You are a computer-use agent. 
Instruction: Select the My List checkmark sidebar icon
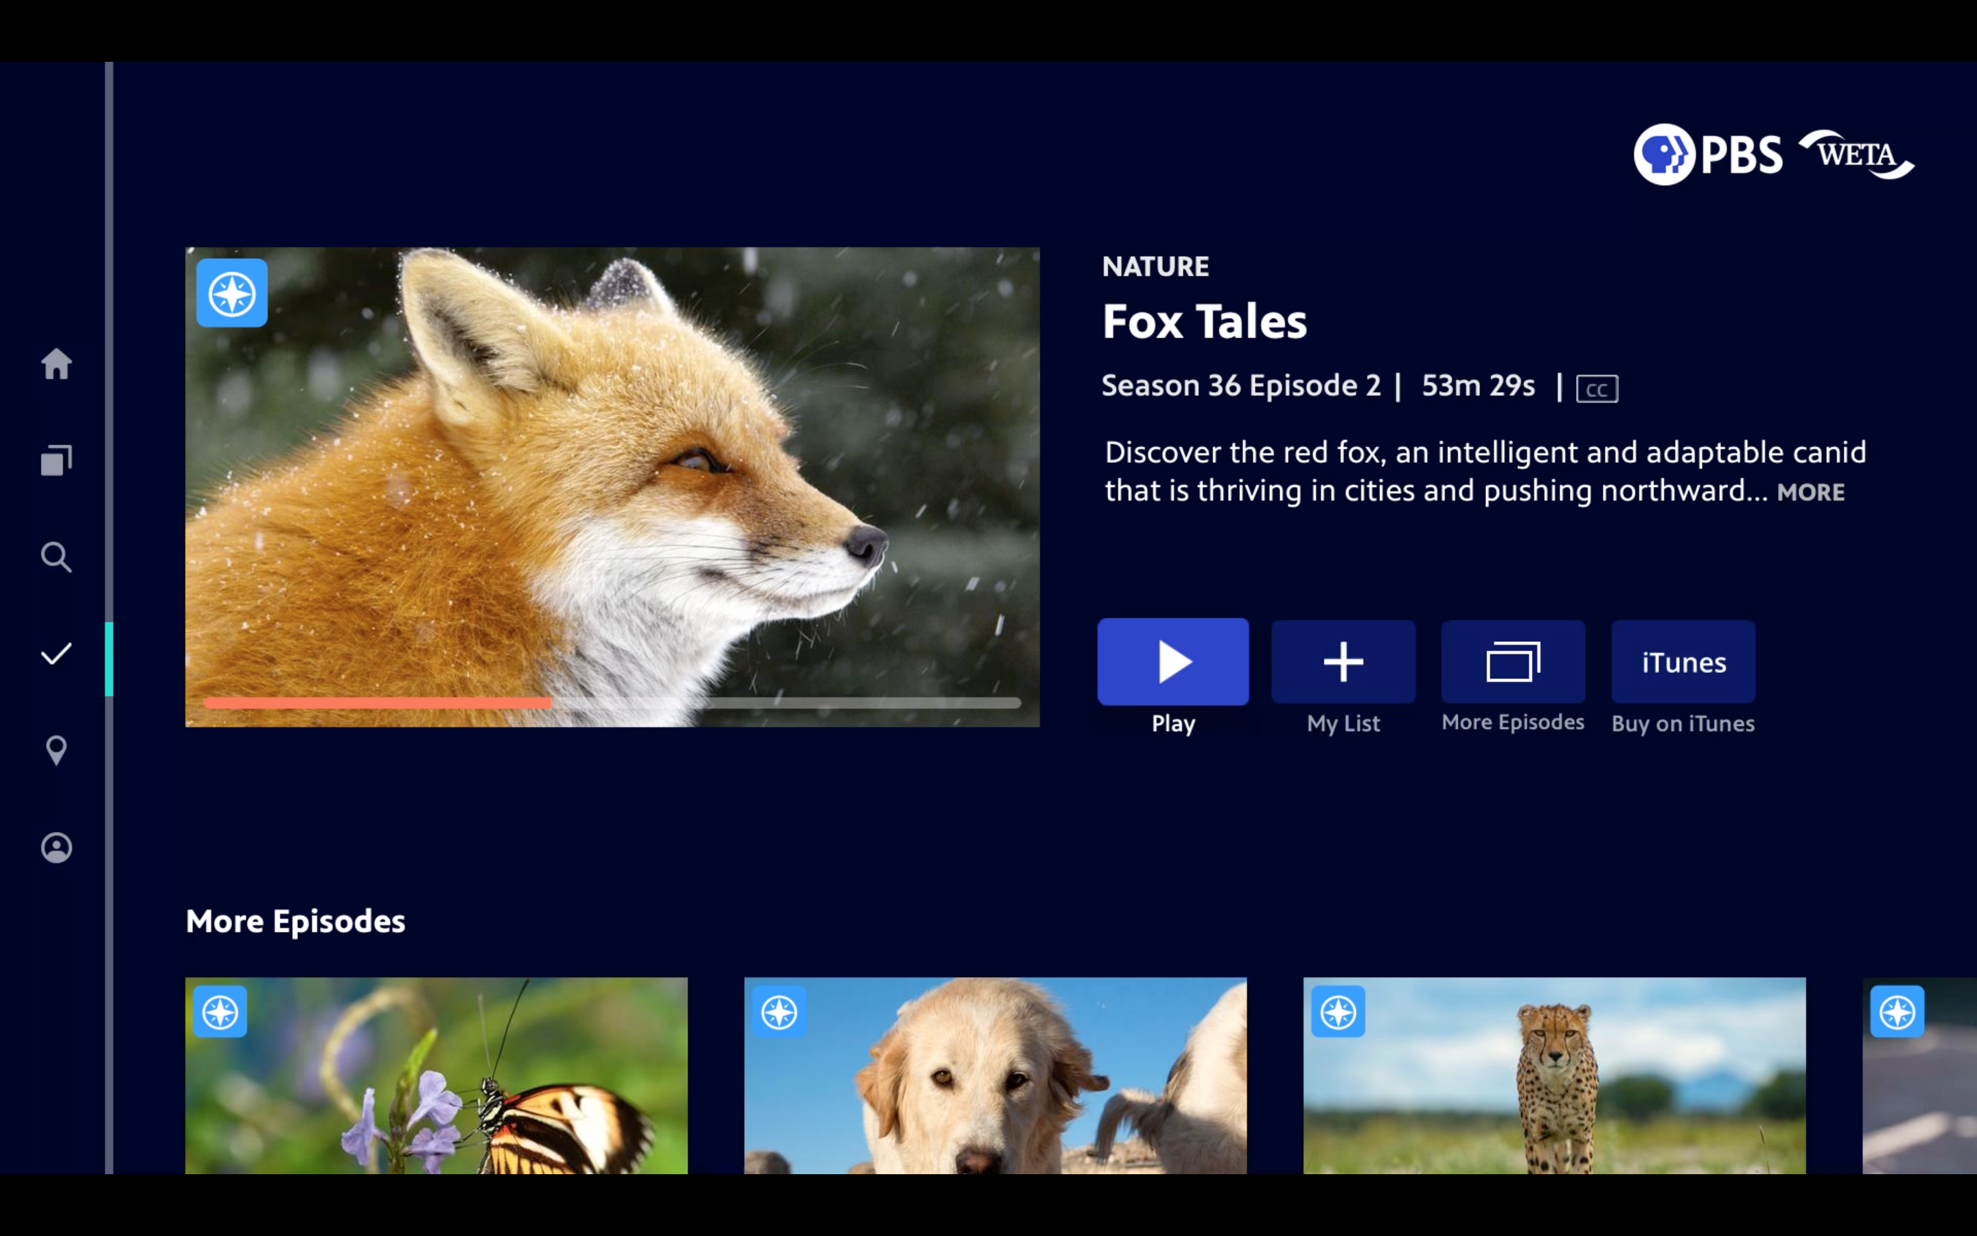coord(56,653)
